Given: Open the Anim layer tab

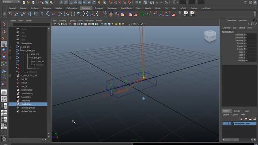Looking at the screenshot, I should [247, 111].
